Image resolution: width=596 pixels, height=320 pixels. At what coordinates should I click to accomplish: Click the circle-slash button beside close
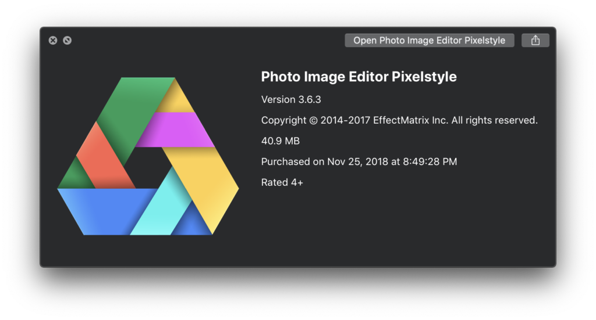tap(68, 40)
